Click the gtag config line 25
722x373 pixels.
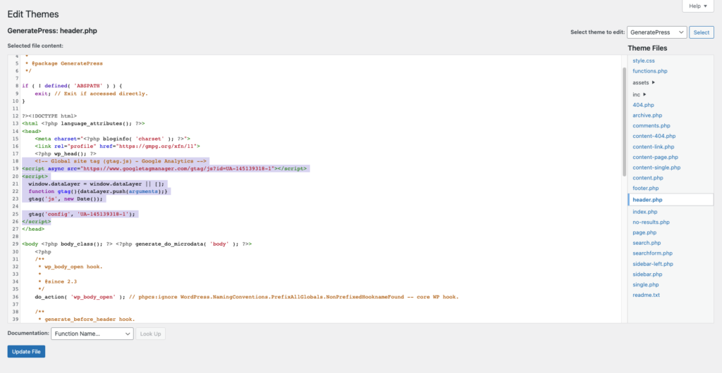pyautogui.click(x=82, y=214)
